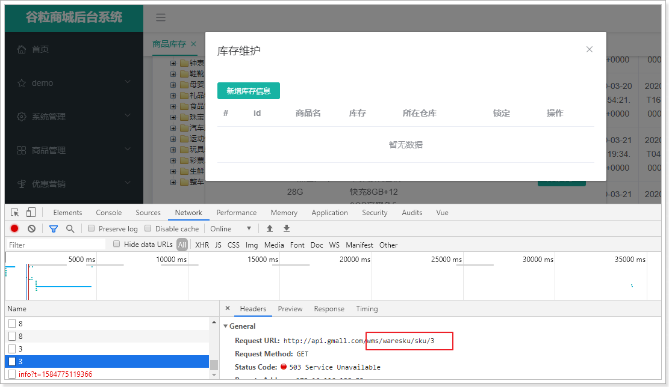The image size is (669, 387).
Task: Toggle the network filter funnel icon
Action: click(x=54, y=229)
